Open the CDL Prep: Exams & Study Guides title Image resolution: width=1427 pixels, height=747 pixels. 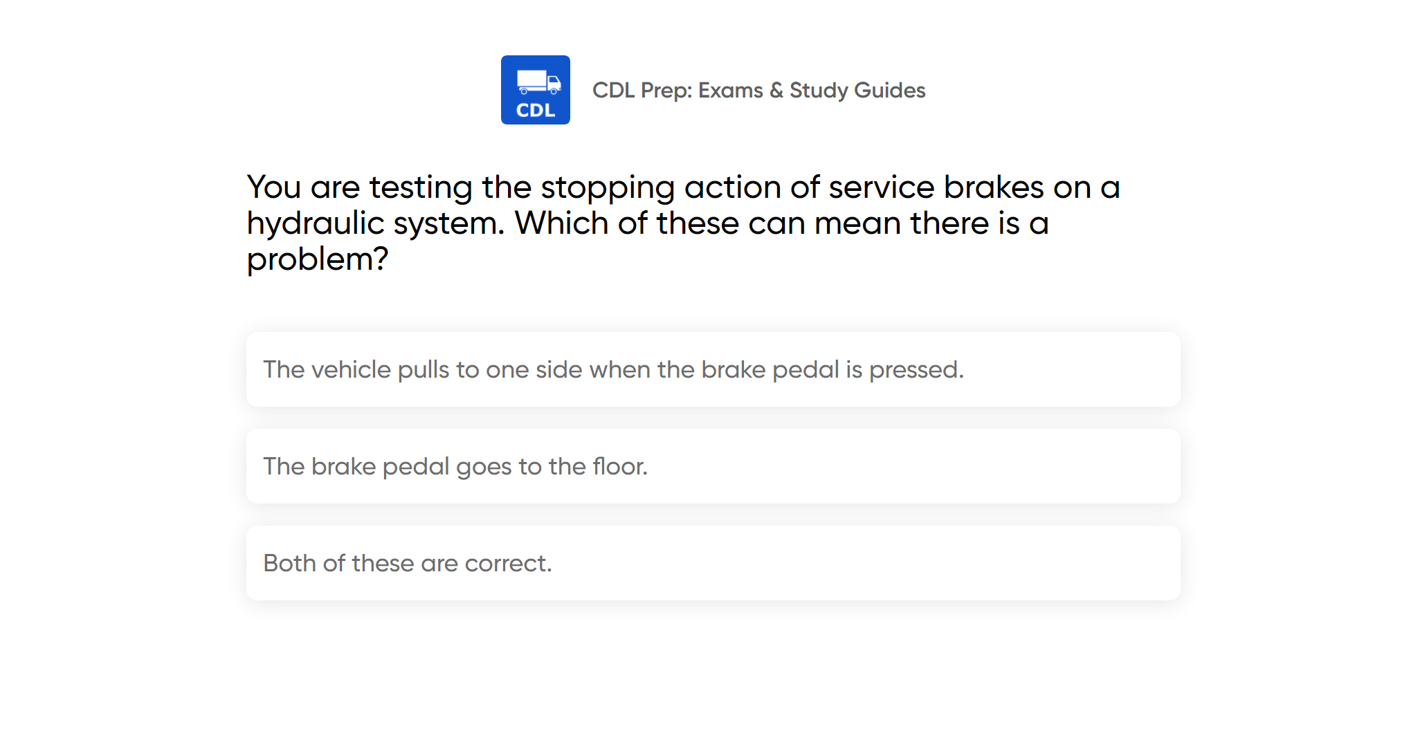point(758,90)
